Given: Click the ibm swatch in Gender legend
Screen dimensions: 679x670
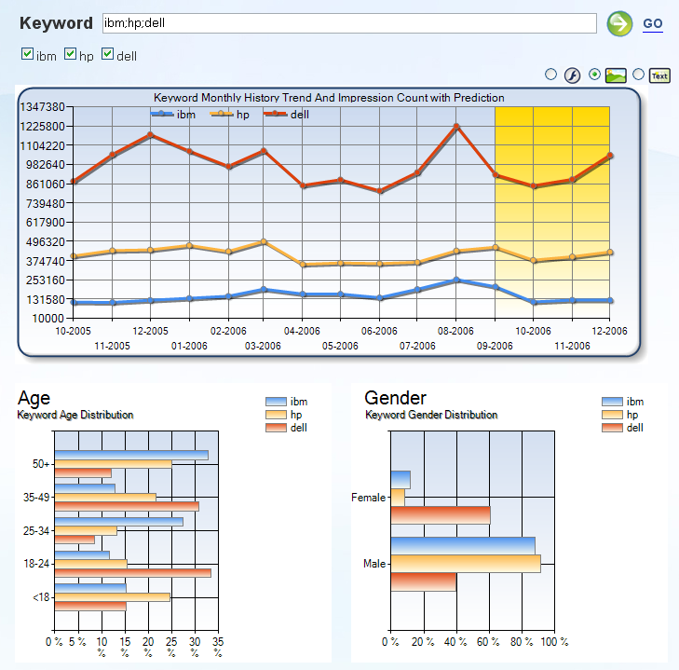Looking at the screenshot, I should point(612,402).
